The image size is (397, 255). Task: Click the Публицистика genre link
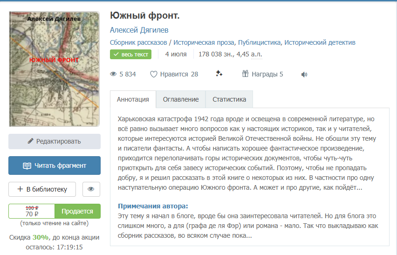click(x=259, y=42)
